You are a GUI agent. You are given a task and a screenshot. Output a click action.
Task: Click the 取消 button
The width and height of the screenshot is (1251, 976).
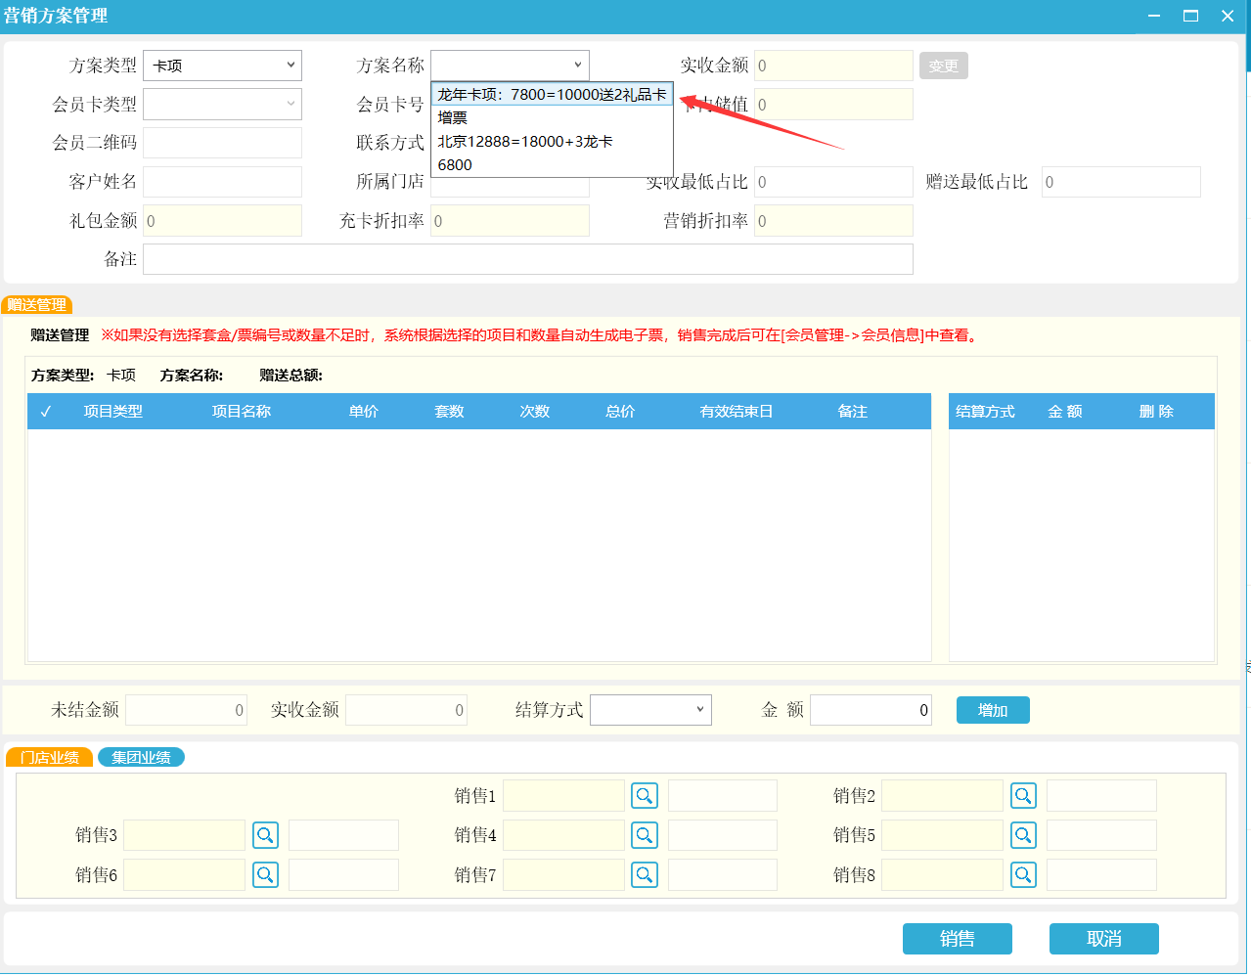point(1103,939)
